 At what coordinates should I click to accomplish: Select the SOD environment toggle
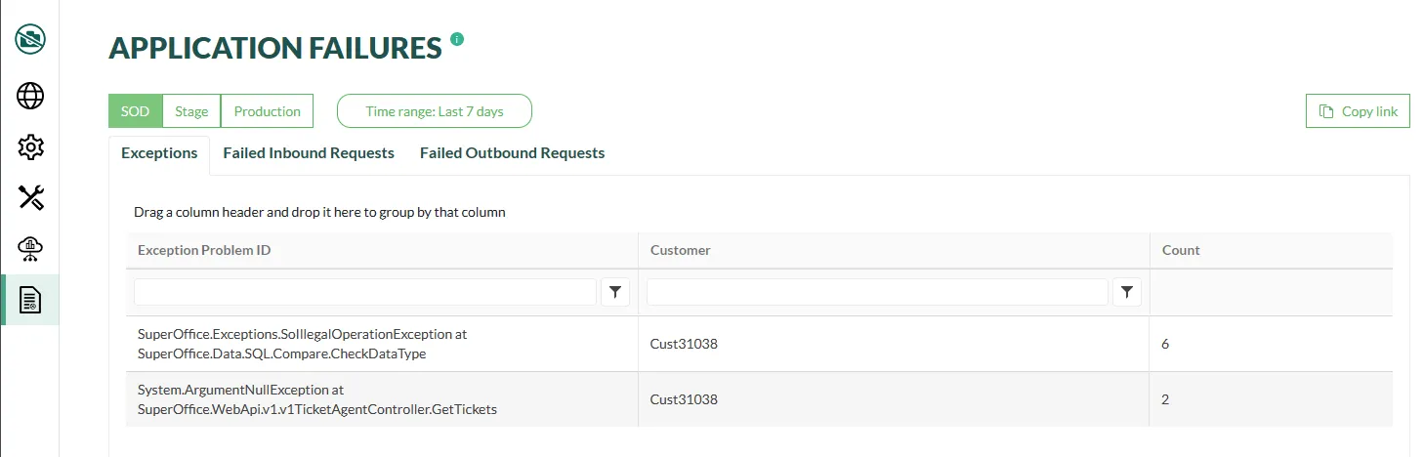pyautogui.click(x=135, y=111)
